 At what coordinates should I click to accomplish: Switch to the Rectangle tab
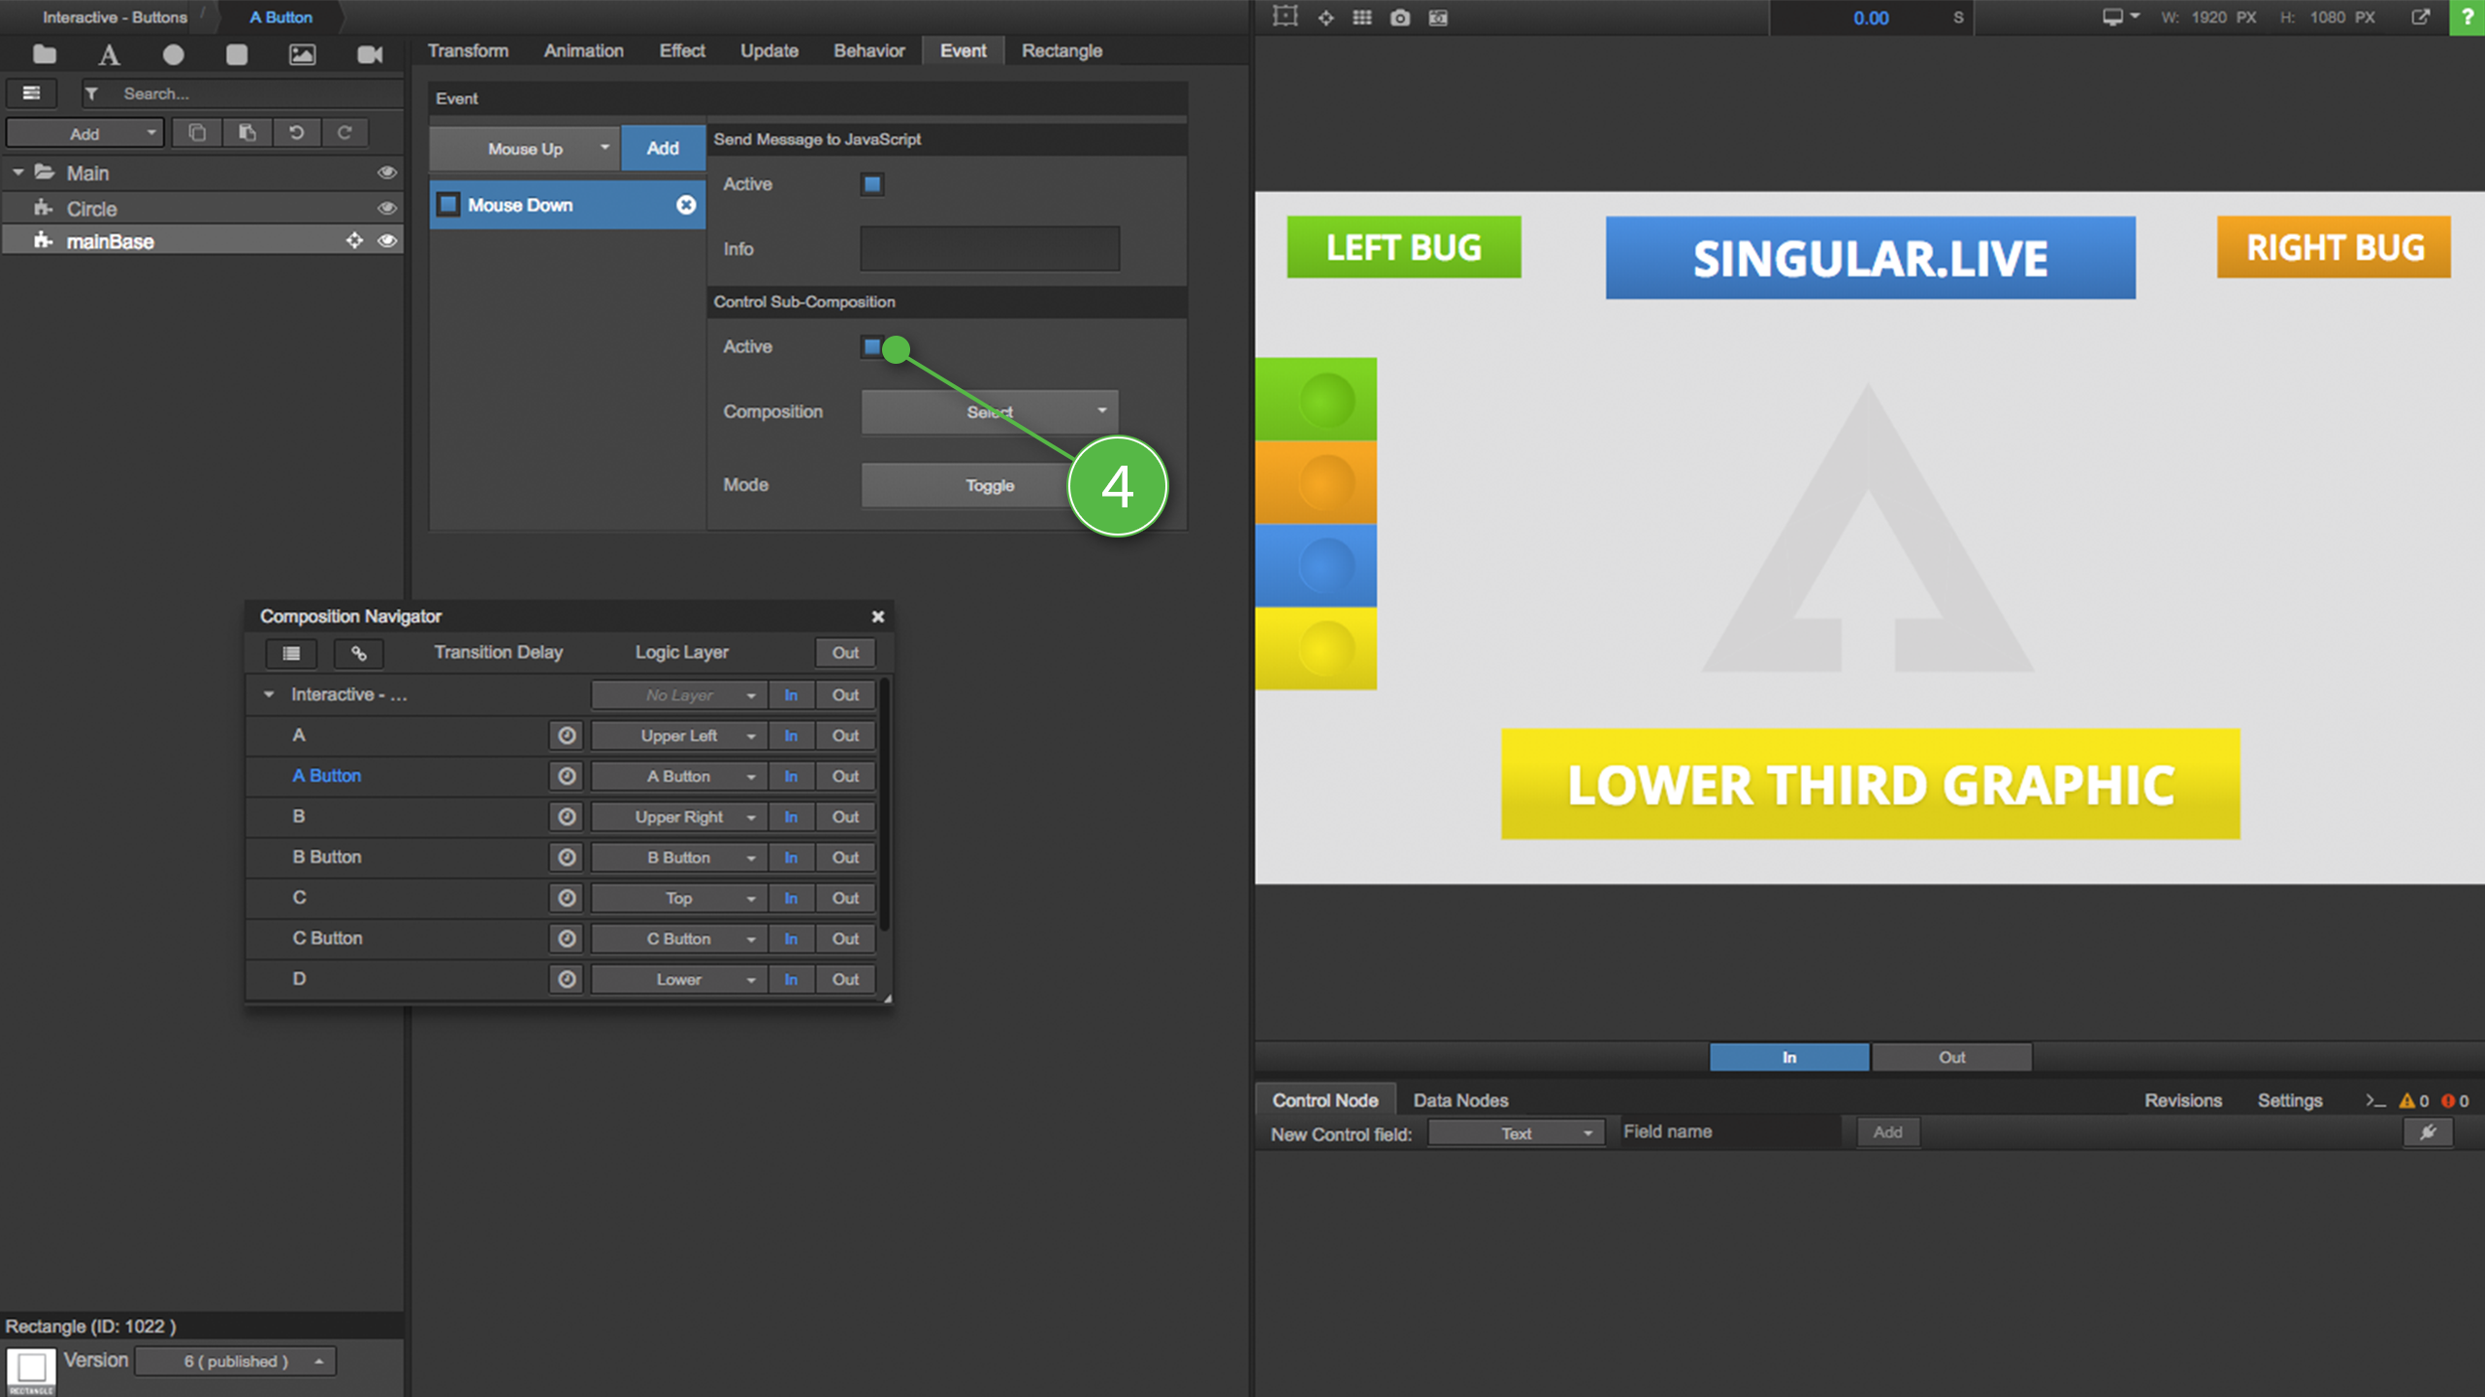[x=1062, y=50]
